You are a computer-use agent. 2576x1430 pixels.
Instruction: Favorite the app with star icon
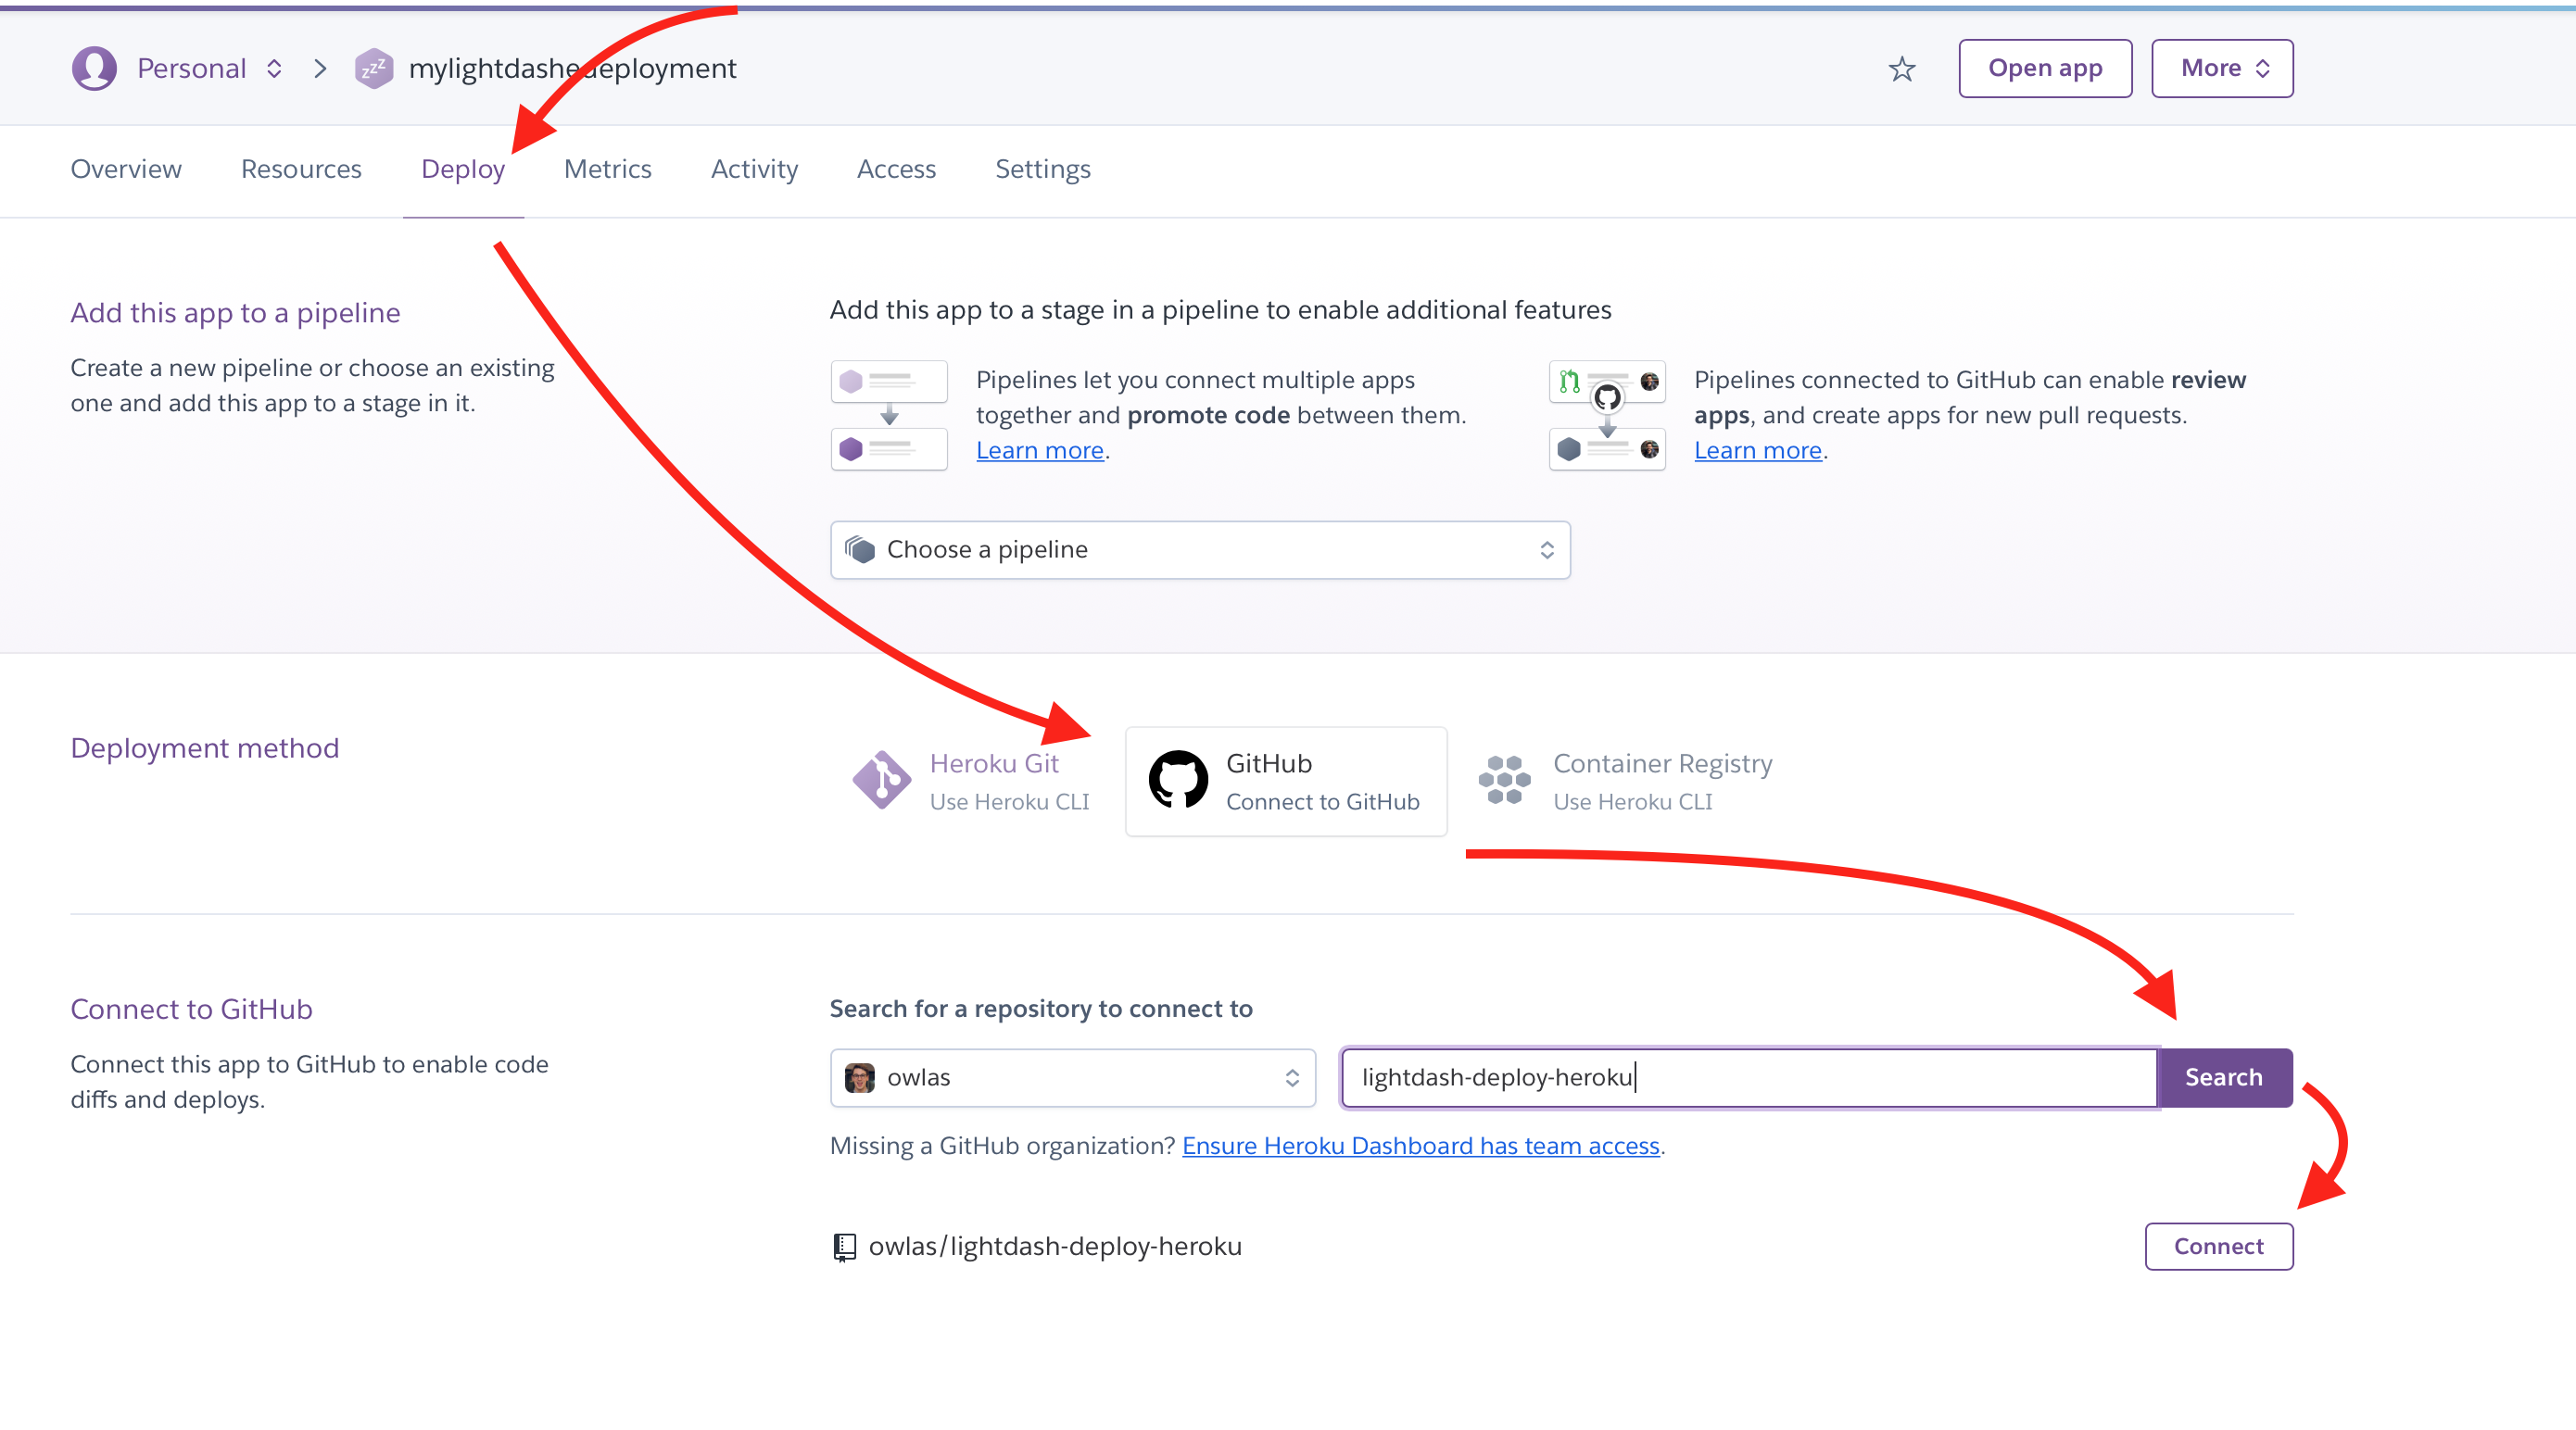tap(1901, 68)
